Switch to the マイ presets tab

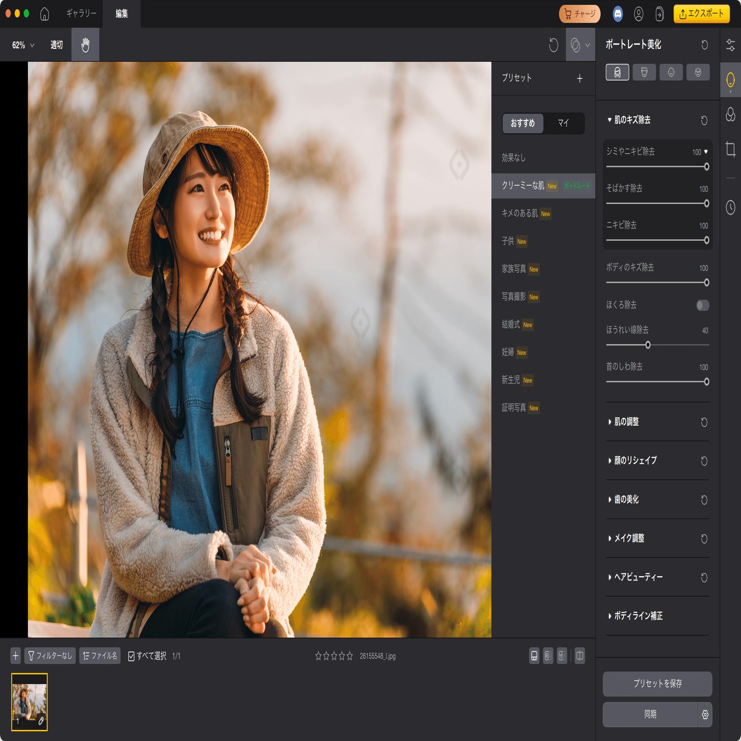tap(564, 123)
